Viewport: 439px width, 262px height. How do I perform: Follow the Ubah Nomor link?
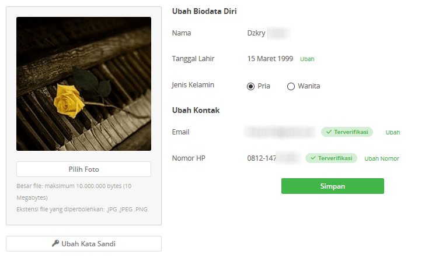[382, 158]
